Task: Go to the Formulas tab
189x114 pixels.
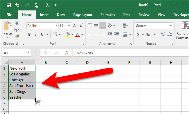Action: coord(108,15)
